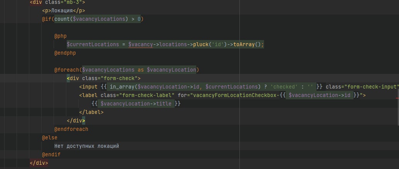The image size is (399, 169).
Task: Click the input tag name
Action: 89,87
